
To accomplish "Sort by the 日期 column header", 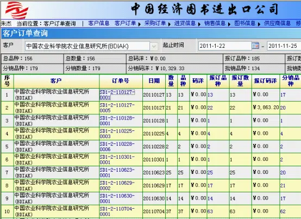I will click(x=154, y=81).
